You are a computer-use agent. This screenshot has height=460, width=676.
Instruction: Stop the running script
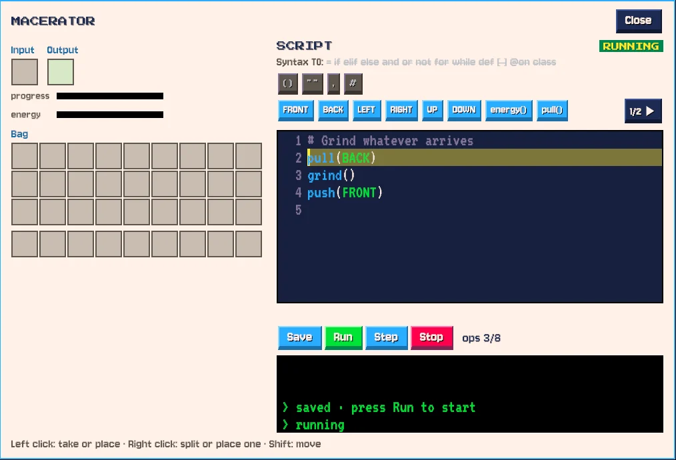[x=431, y=337]
